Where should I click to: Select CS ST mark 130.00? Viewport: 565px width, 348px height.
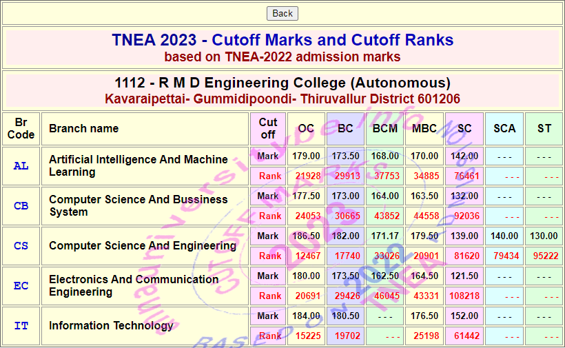[x=544, y=236]
